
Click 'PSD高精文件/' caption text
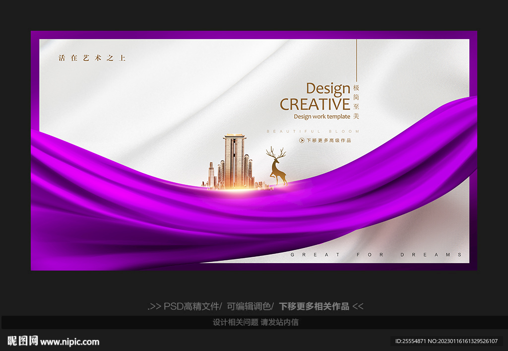(193, 306)
